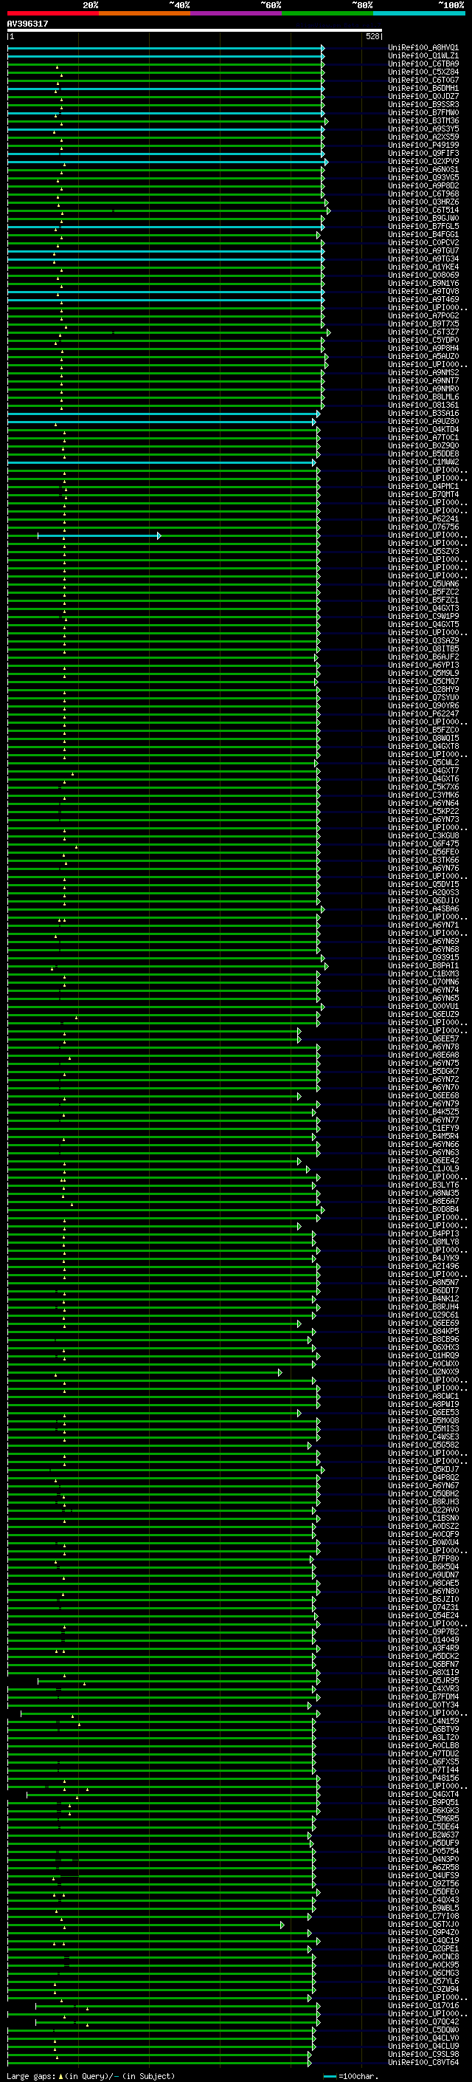Select hit label UniRef100_Q4N3P0
Viewport: 472px width, 2082px height.
[423, 1859]
